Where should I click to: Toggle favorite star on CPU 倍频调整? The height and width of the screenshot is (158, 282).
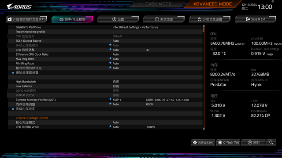(x=110, y=50)
